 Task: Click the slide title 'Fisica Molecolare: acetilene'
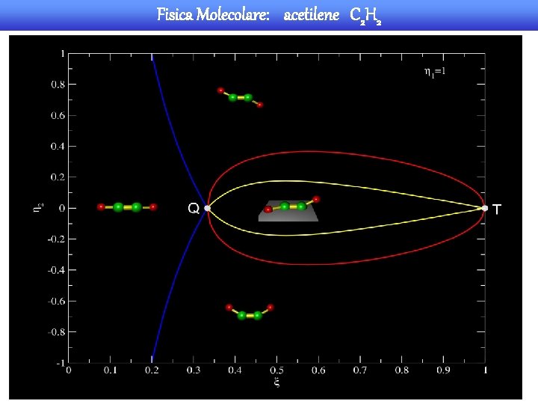[248, 15]
